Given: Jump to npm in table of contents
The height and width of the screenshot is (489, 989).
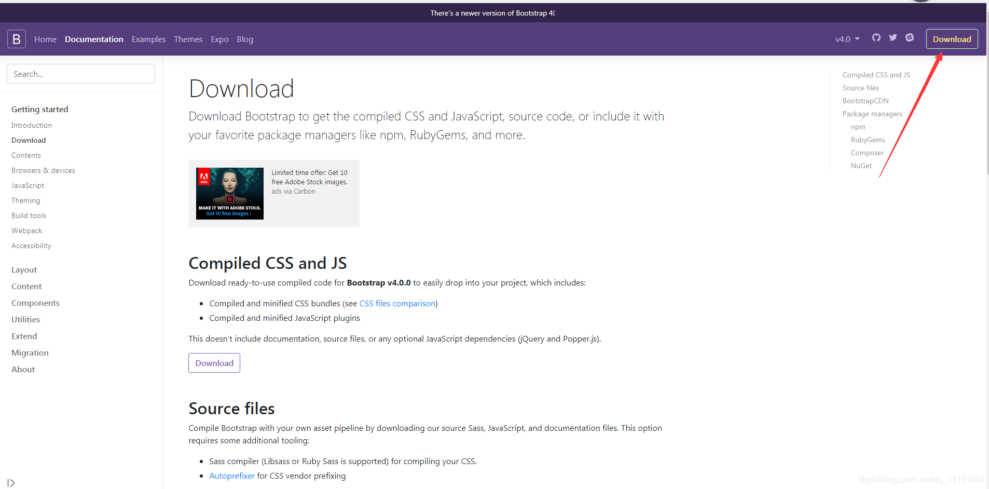Looking at the screenshot, I should (858, 127).
